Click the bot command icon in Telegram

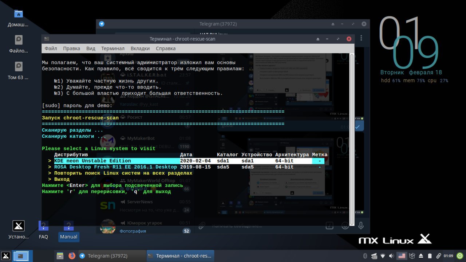[x=329, y=225]
